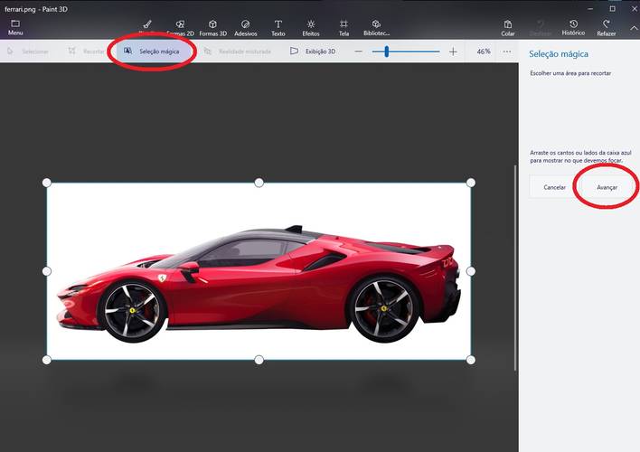Open Formas 2D shapes tab
Screen dimensions: 640x452
point(180,28)
